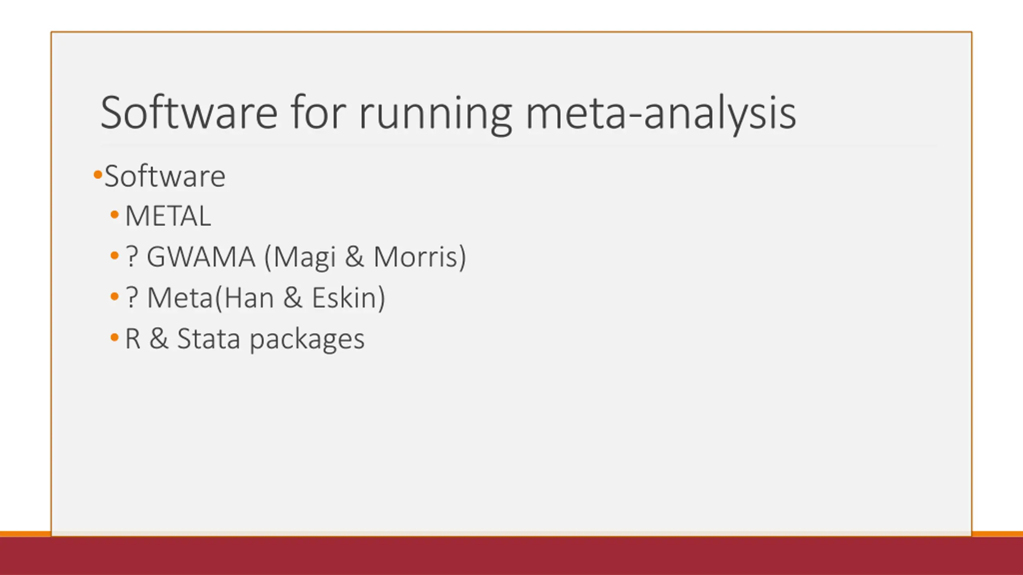Click the word "Magi" in the GWAMA line

pos(305,257)
